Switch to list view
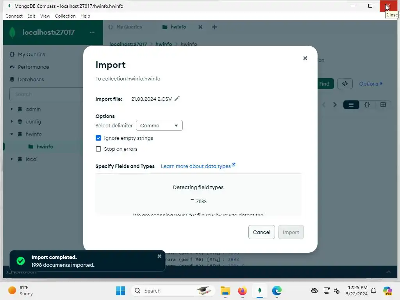This screenshot has width=400, height=300. click(351, 105)
